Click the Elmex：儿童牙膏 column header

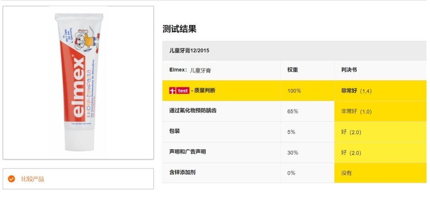190,70
